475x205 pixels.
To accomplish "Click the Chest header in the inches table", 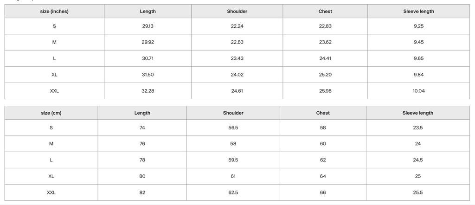I will (x=325, y=11).
